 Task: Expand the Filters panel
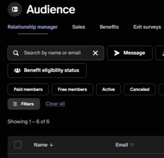tap(24, 104)
